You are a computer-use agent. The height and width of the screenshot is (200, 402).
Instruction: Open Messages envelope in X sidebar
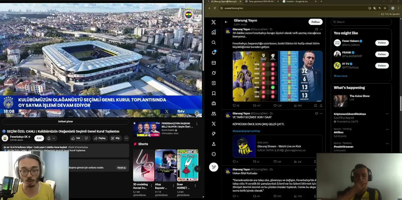coord(213,63)
